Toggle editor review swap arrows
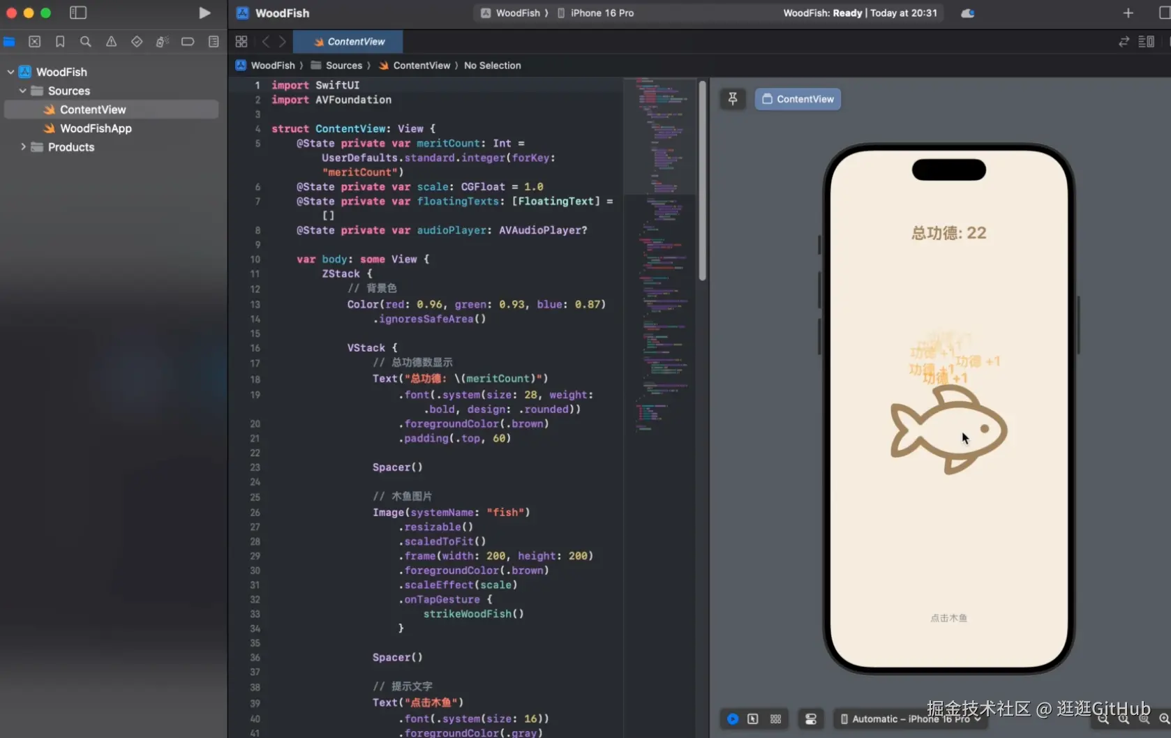This screenshot has width=1171, height=738. point(1124,42)
